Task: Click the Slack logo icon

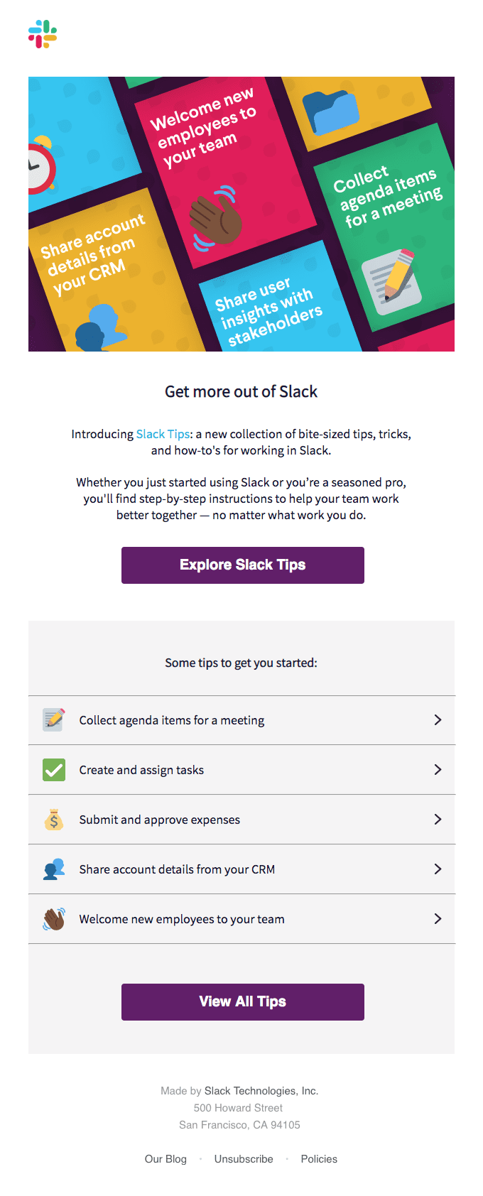Action: (43, 34)
